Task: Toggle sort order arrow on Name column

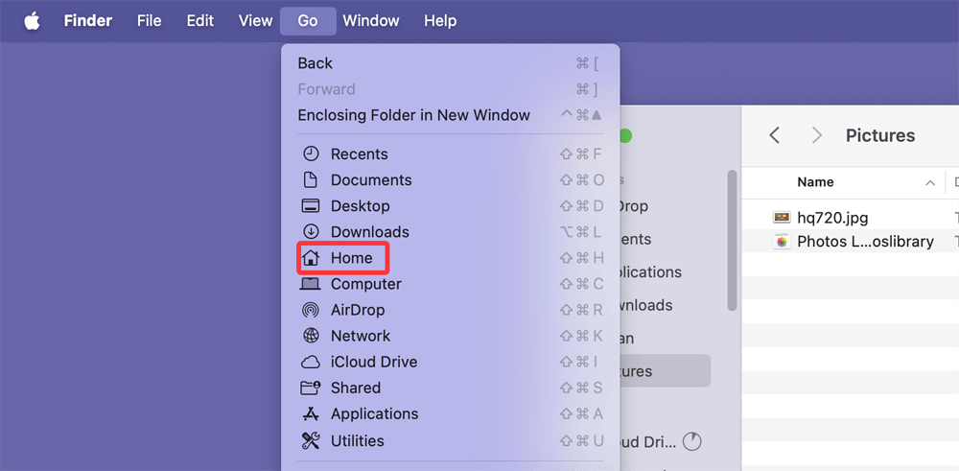Action: point(930,183)
